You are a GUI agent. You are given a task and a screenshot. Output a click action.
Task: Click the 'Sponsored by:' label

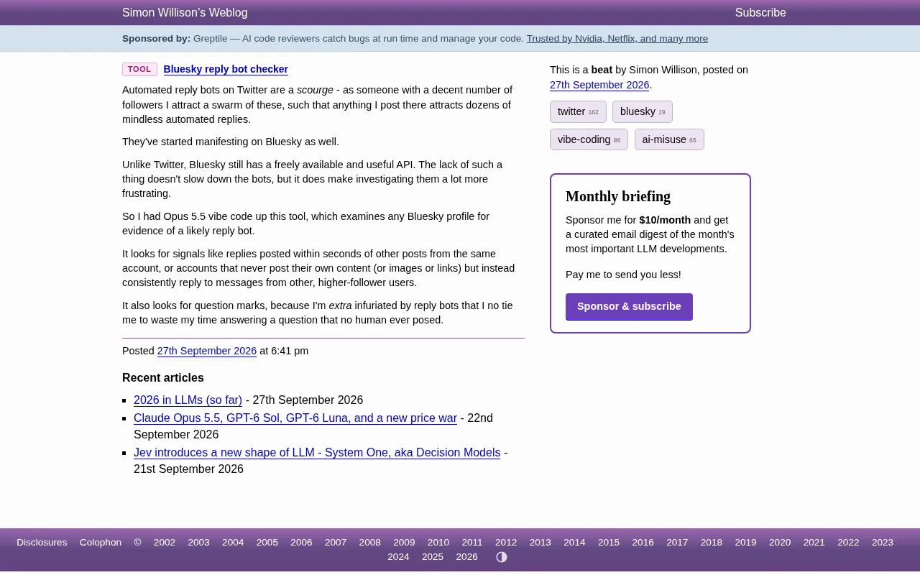[156, 39]
